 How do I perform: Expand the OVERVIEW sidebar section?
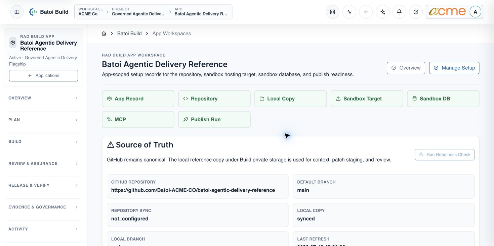coord(43,98)
